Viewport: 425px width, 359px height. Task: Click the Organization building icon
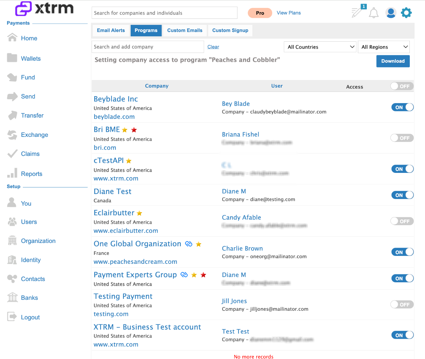tap(12, 241)
